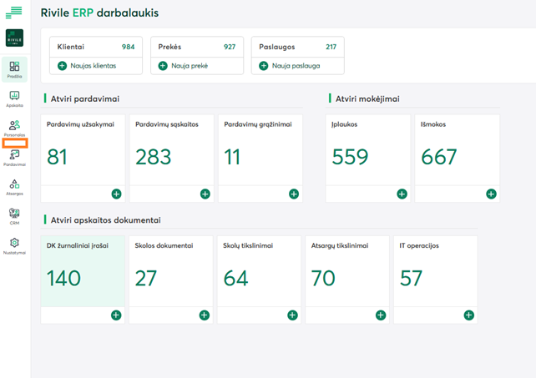Viewport: 536px width, 378px height.
Task: Open Personalas icon in sidebar
Action: [x=14, y=128]
